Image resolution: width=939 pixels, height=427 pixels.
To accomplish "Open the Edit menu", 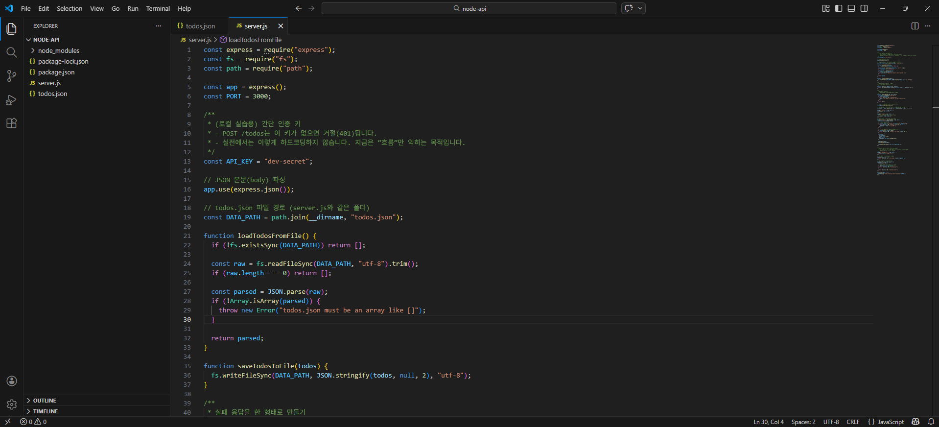I will (x=44, y=8).
